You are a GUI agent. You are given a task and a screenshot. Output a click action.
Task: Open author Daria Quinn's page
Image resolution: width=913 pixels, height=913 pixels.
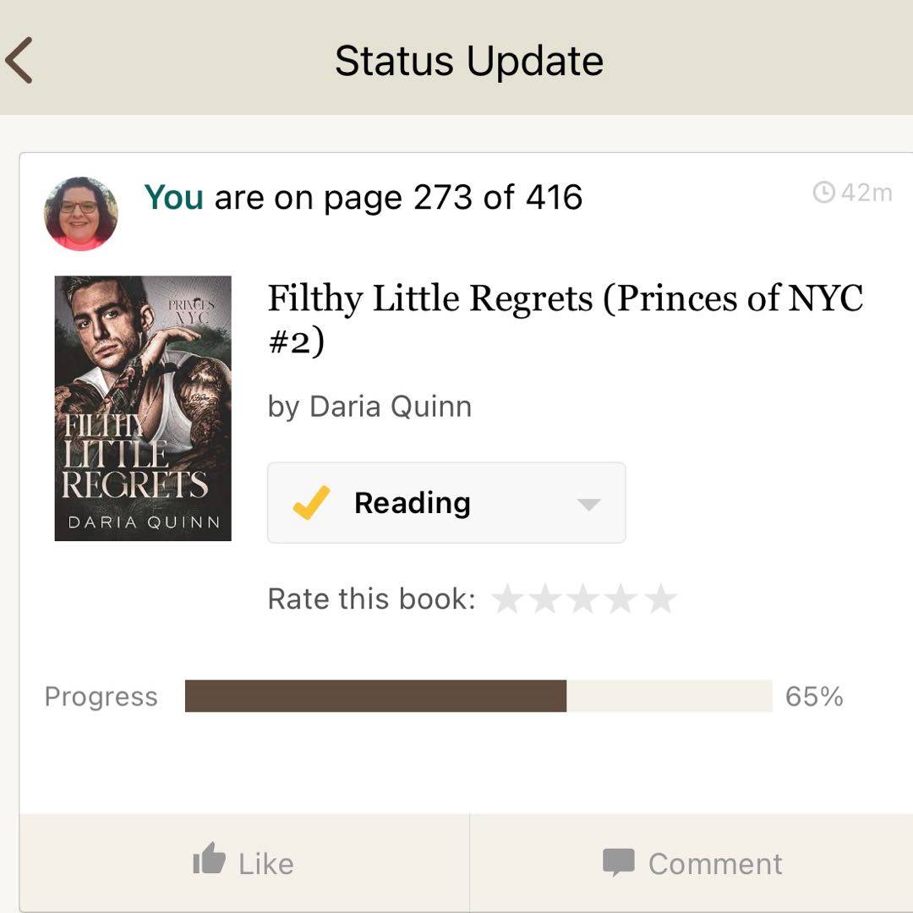pos(391,407)
